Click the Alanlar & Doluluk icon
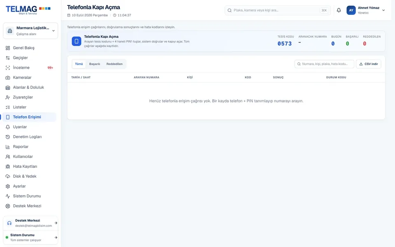 pyautogui.click(x=8, y=87)
